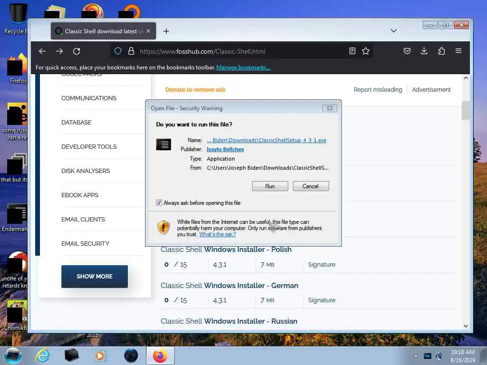Open COMMUNICATIONS category
Viewport: 487px width, 365px height.
coord(89,98)
